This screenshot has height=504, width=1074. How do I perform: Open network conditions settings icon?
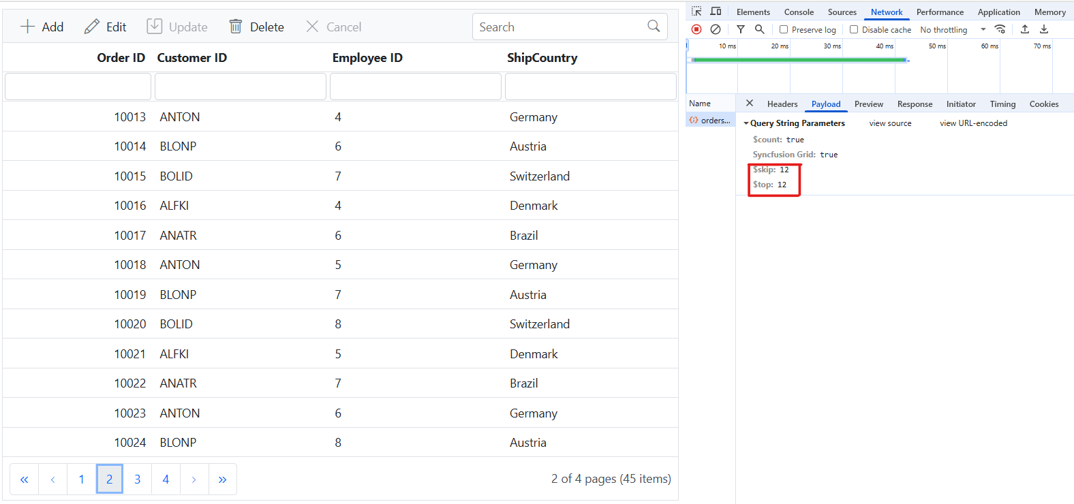1000,29
